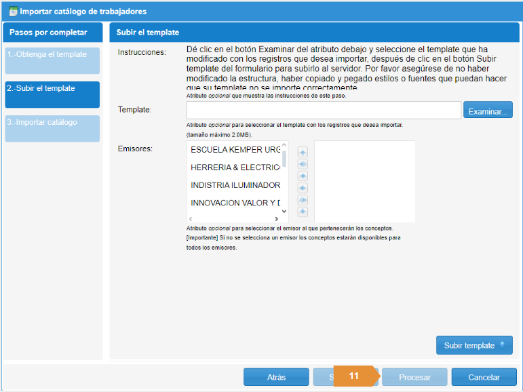Select ESCUELA KEMPER URG emisor in list
This screenshot has width=523, height=392.
tap(235, 149)
